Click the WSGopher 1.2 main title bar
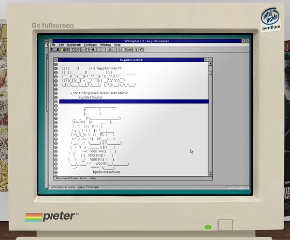Viewport: 290px width, 240px height. 147,41
